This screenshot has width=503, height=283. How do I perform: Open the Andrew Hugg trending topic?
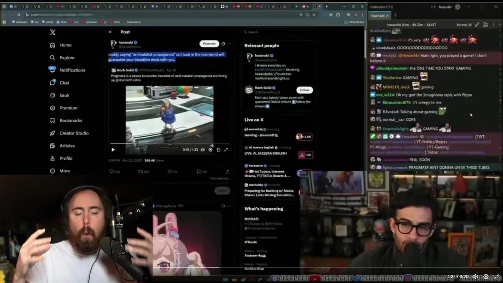(255, 255)
